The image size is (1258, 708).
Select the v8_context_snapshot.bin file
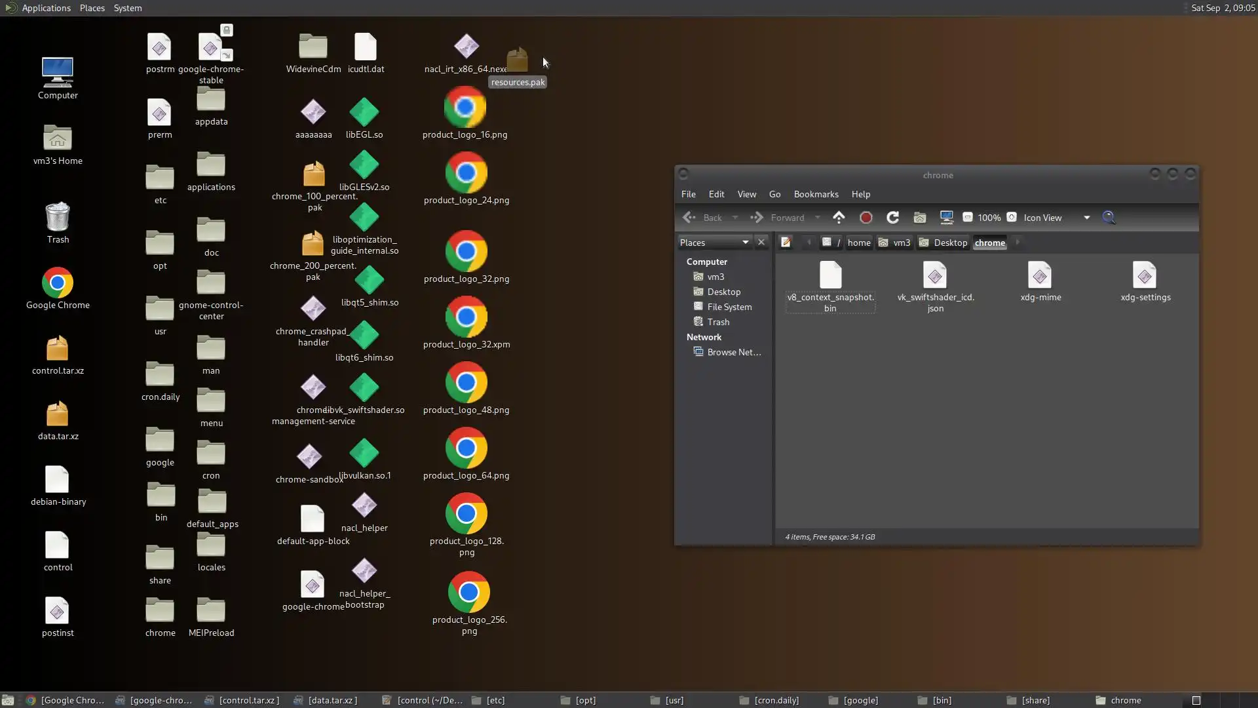830,286
